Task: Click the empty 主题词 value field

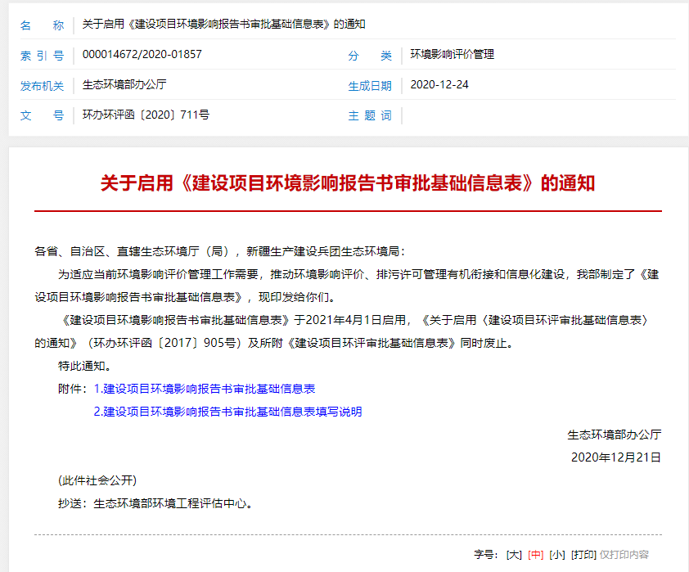Action: [x=532, y=115]
